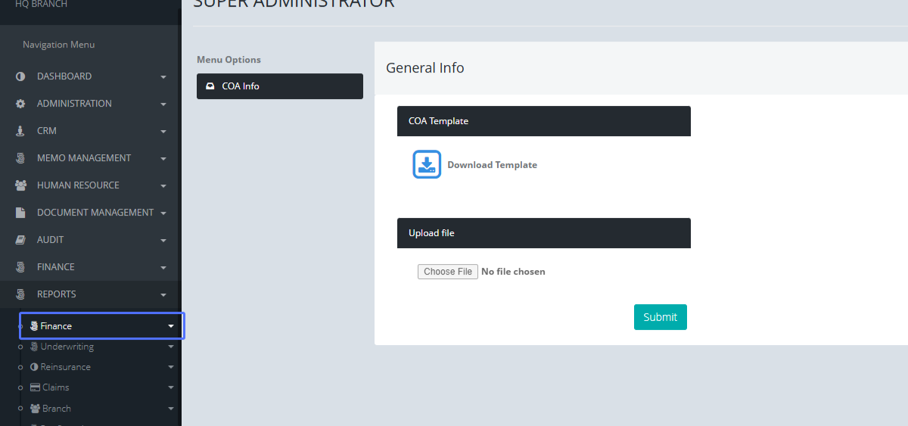Expand the Memo Management menu arrow
The image size is (908, 426).
(x=163, y=159)
